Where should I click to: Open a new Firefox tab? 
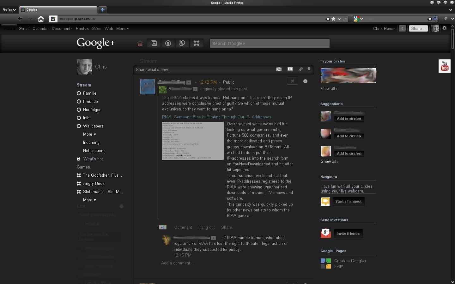pos(103,10)
